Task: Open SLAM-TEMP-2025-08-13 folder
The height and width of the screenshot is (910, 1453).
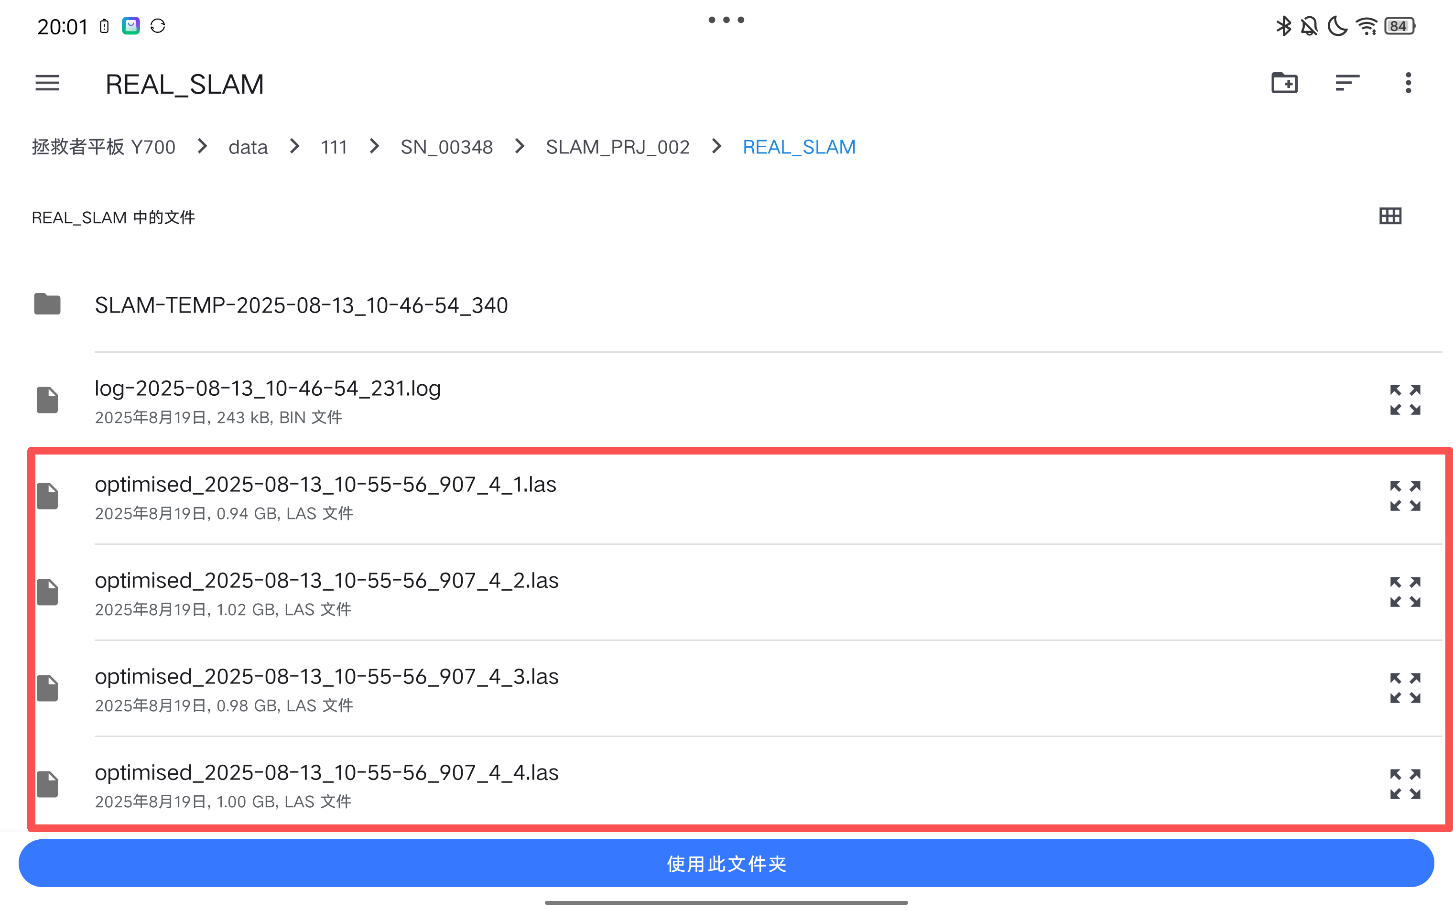Action: 301,305
